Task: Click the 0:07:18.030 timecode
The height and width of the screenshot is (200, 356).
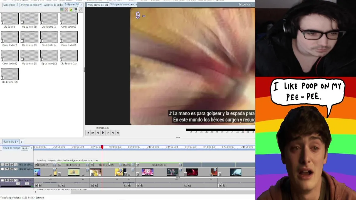Action: [103, 128]
